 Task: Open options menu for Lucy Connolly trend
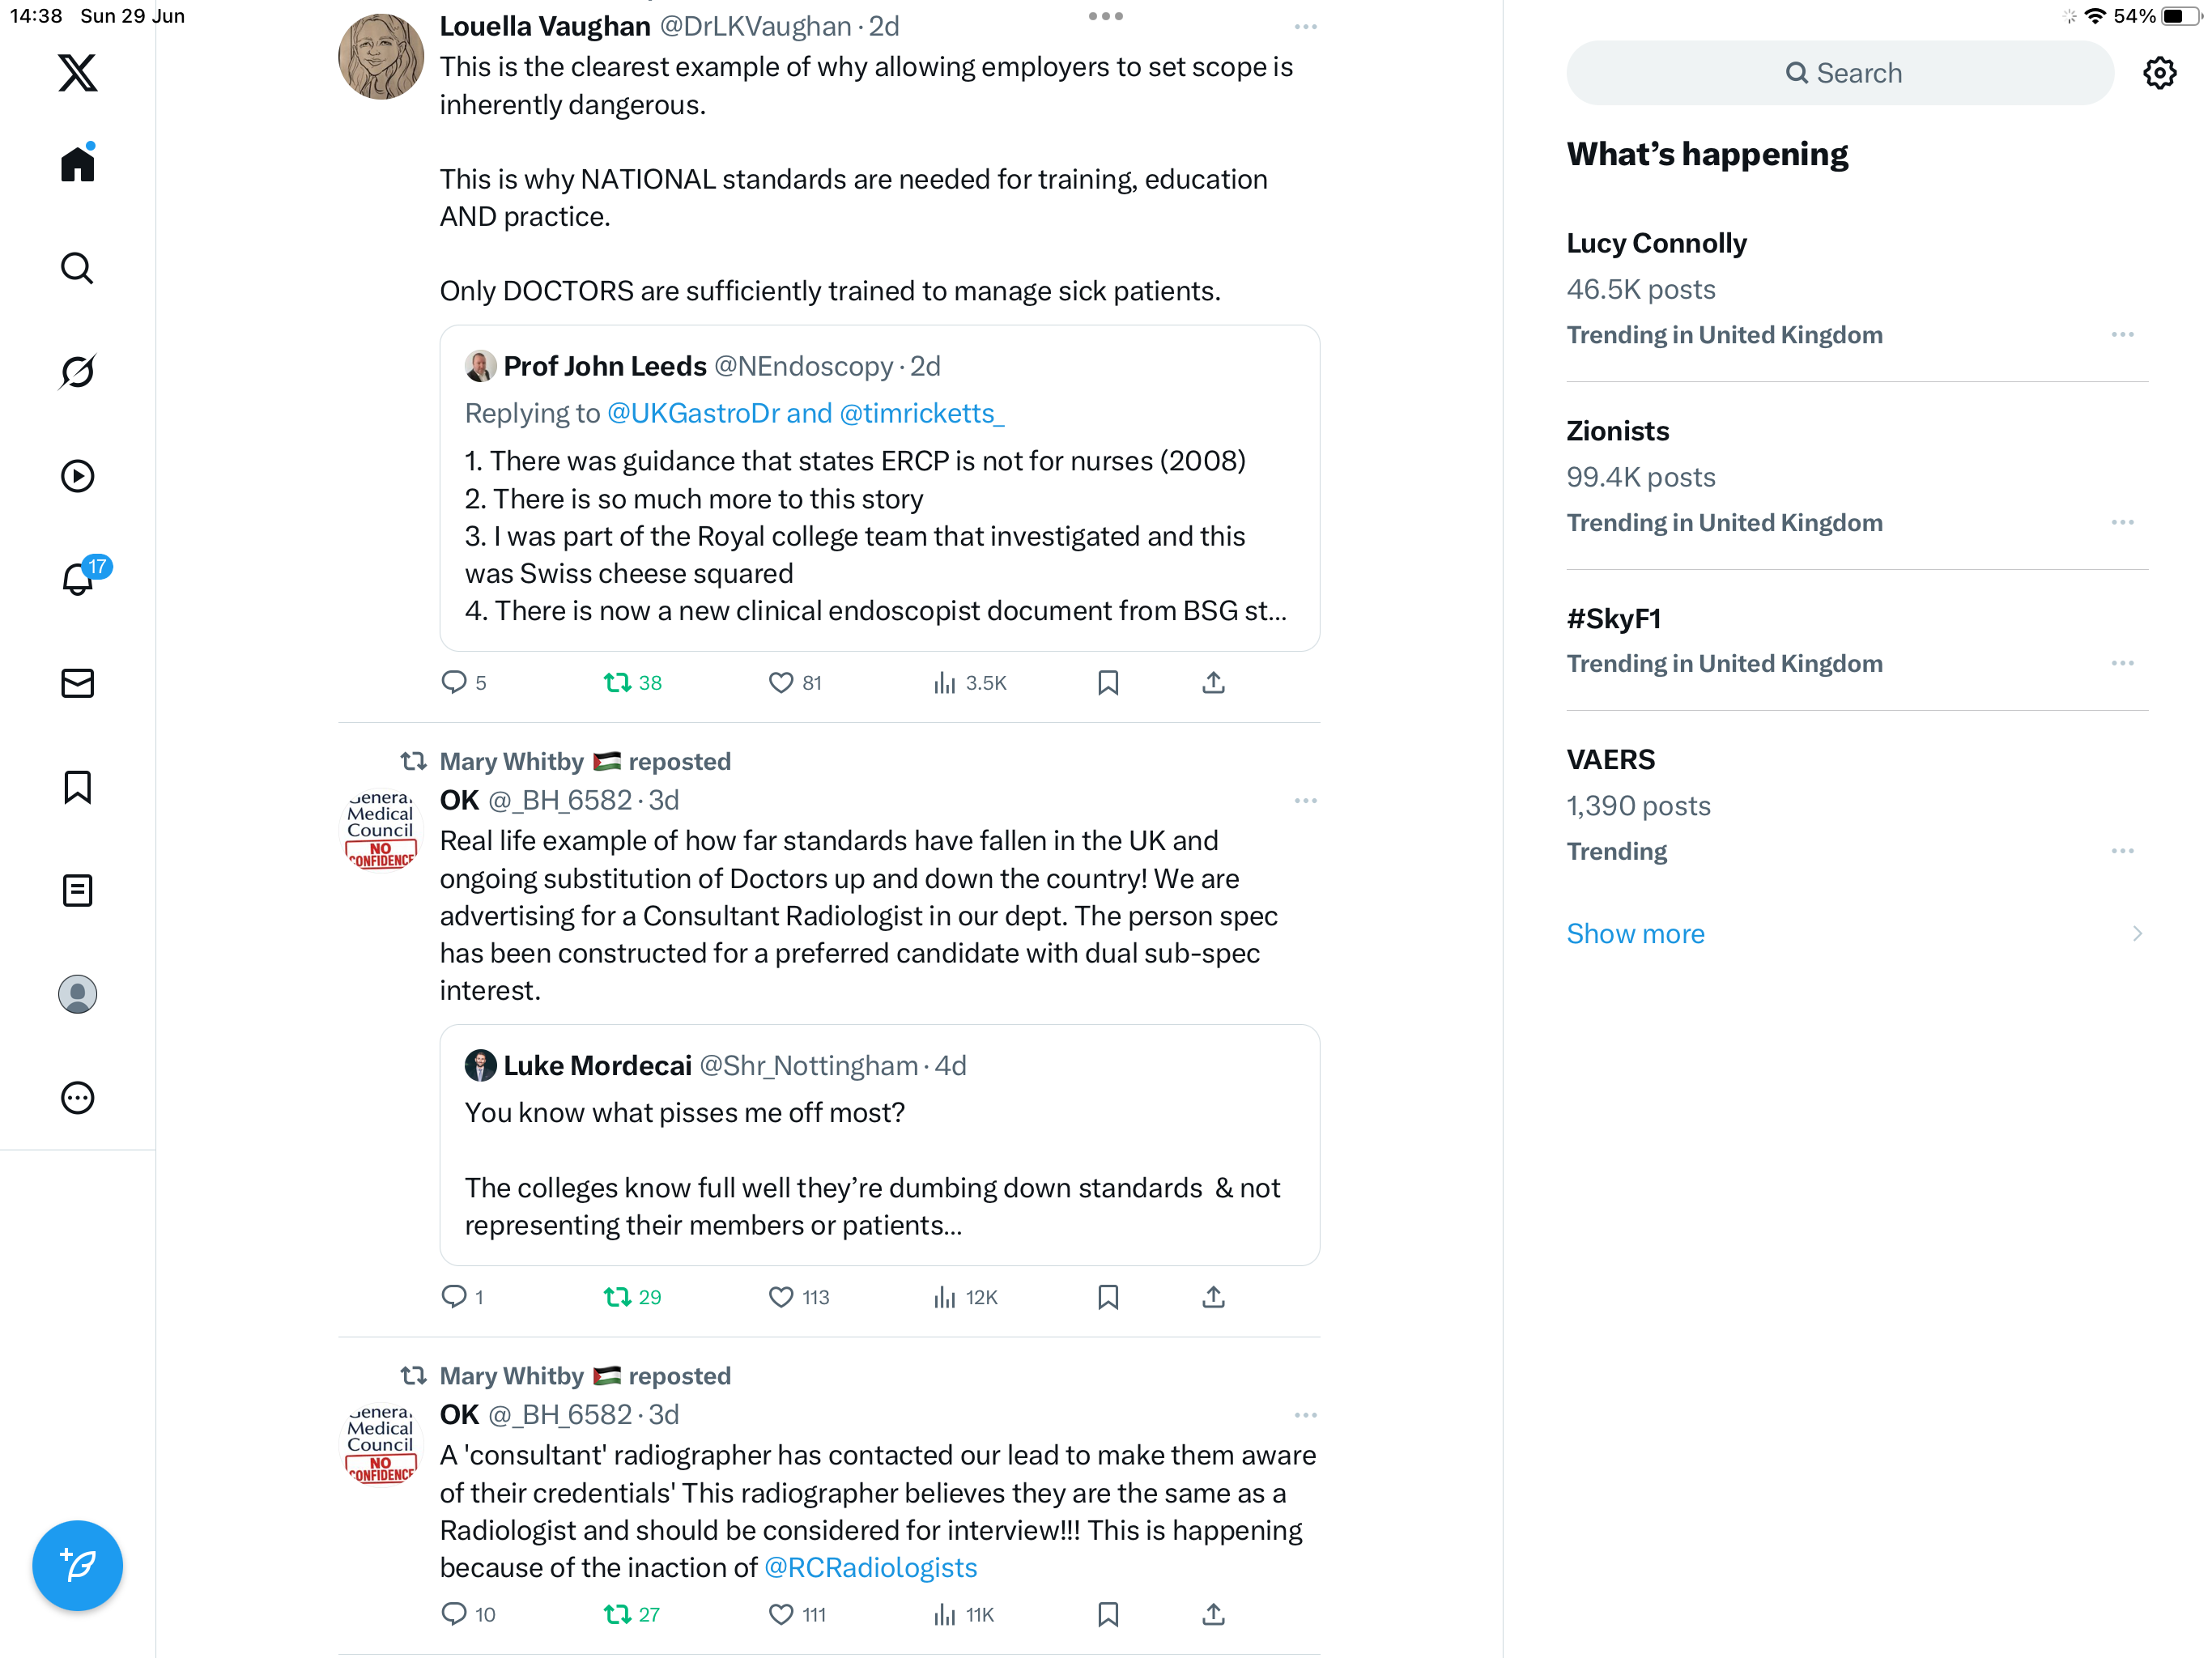click(2122, 335)
